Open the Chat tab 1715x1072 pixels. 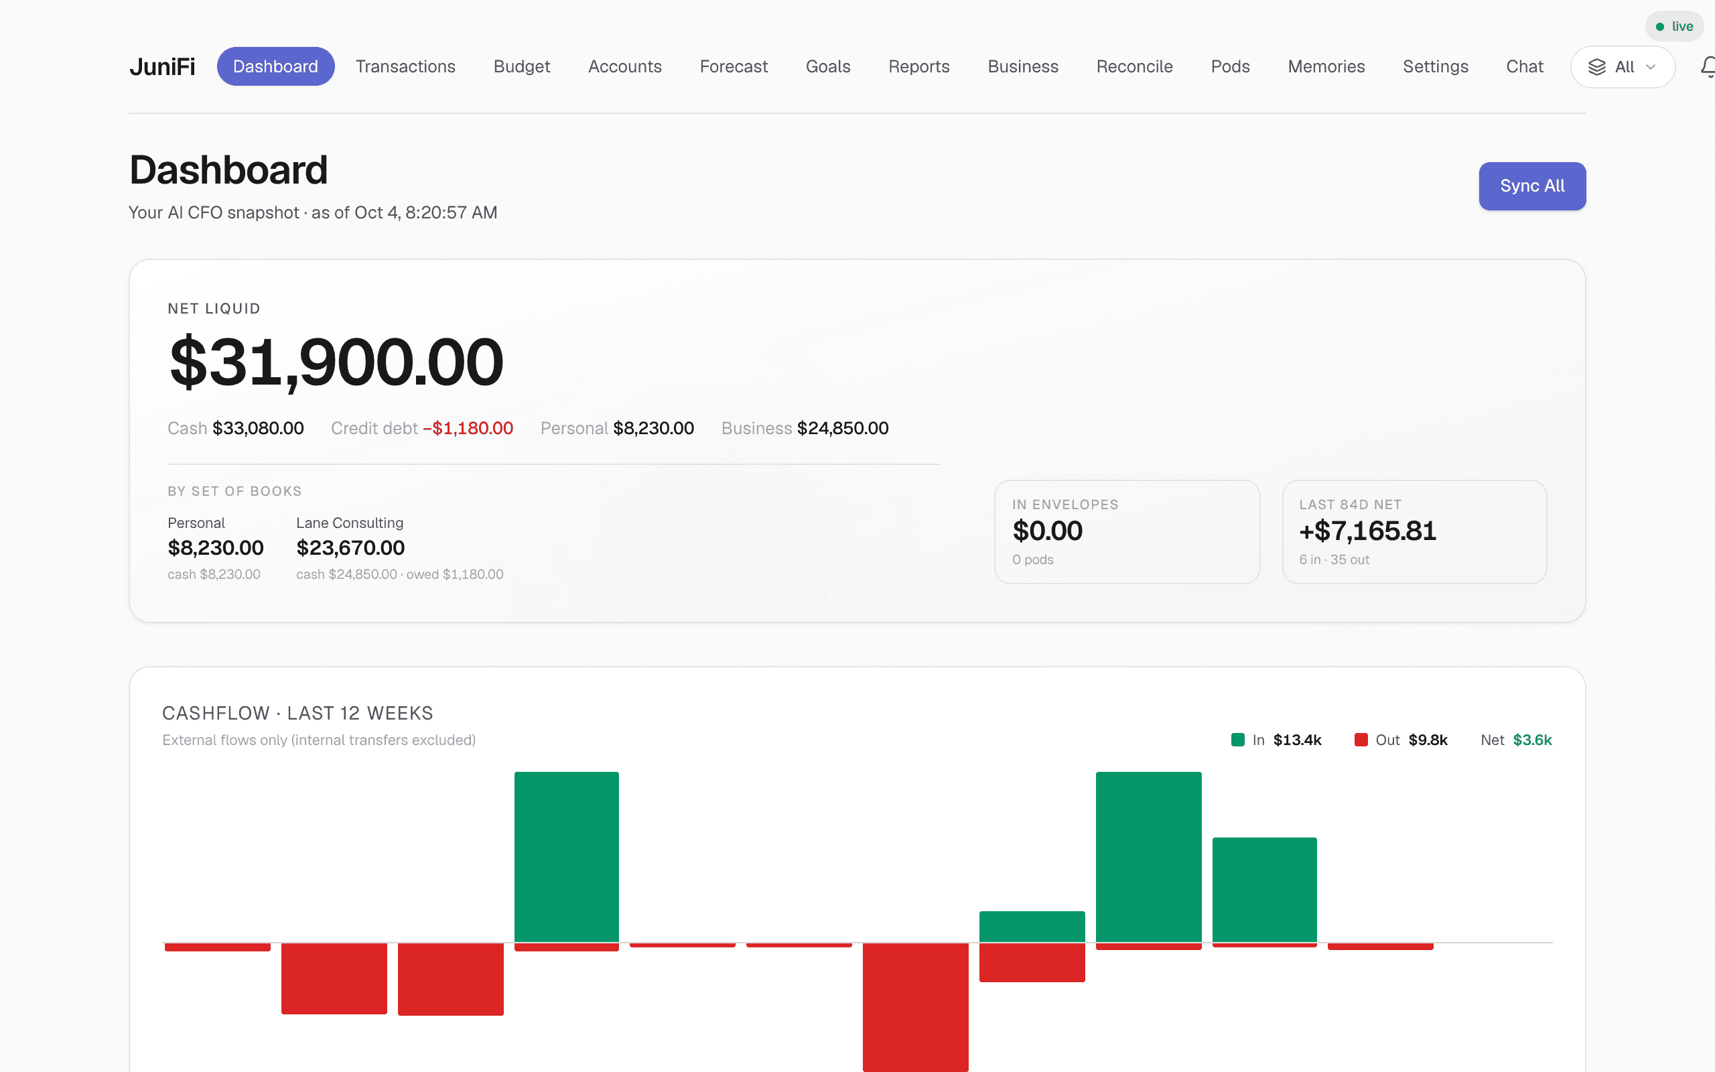[1524, 66]
